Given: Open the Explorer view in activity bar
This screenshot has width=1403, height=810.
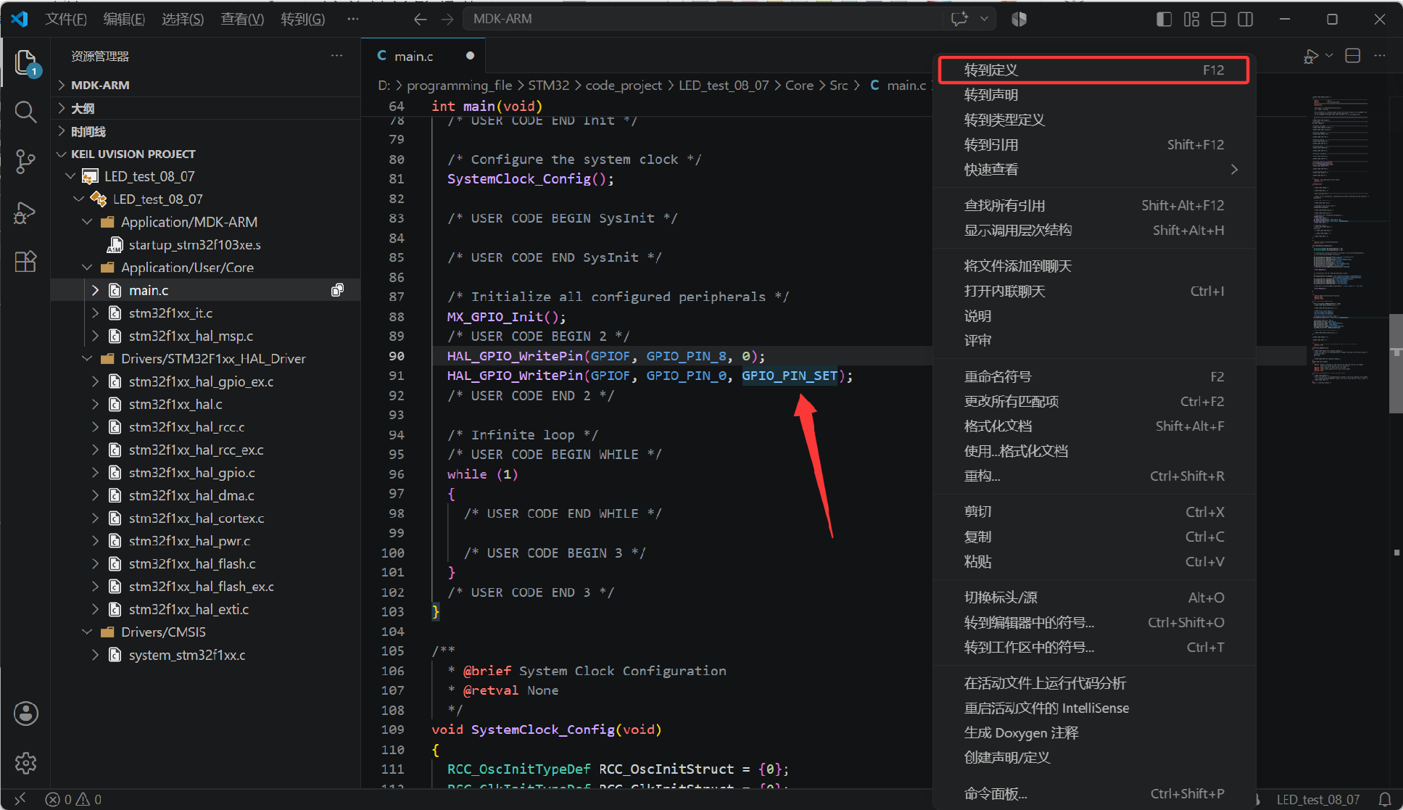Looking at the screenshot, I should point(26,63).
